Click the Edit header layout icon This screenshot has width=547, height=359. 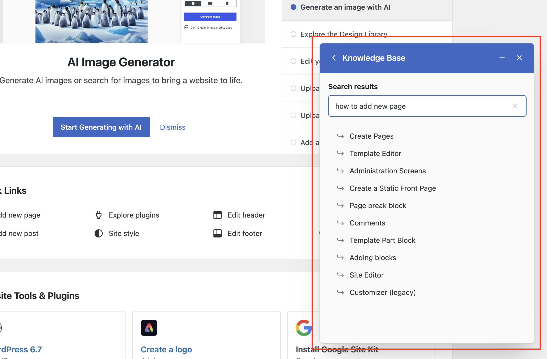(218, 215)
